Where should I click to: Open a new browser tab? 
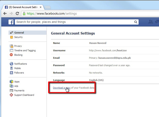(x=47, y=7)
